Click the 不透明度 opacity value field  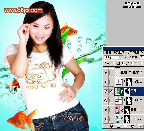(142, 57)
